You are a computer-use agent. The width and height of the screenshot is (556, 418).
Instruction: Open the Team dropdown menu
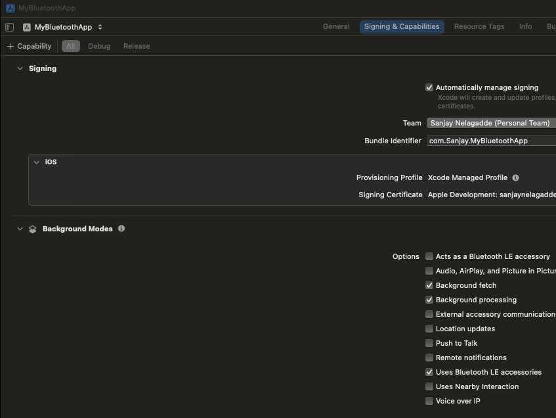[x=491, y=123]
